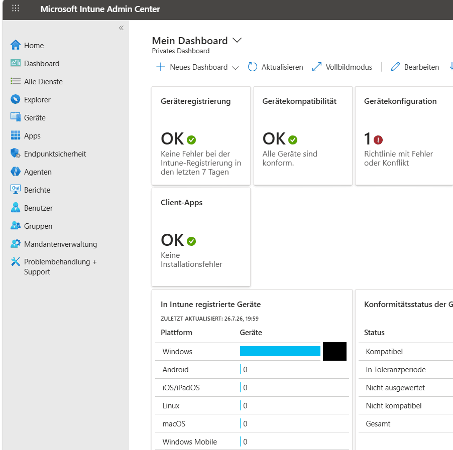This screenshot has height=450, width=453.
Task: Click the Home house icon
Action: 16,45
